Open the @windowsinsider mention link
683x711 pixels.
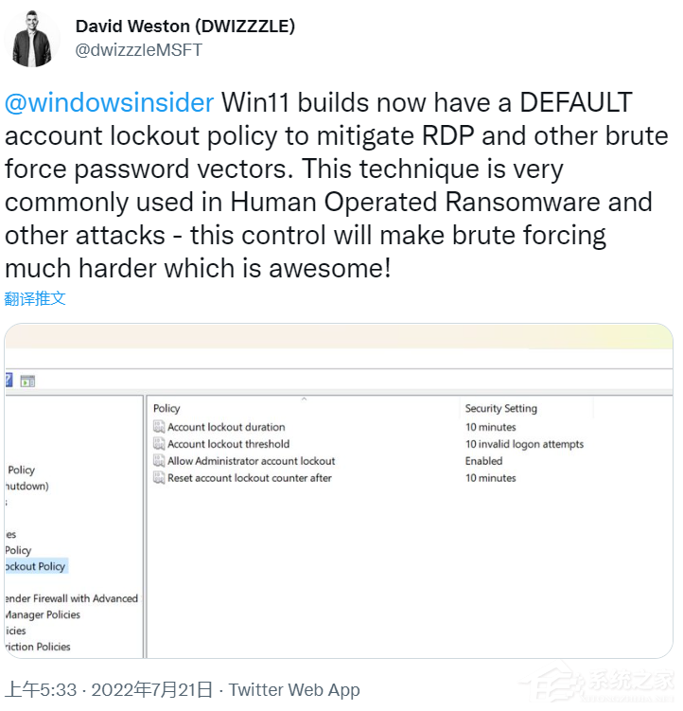[x=110, y=102]
